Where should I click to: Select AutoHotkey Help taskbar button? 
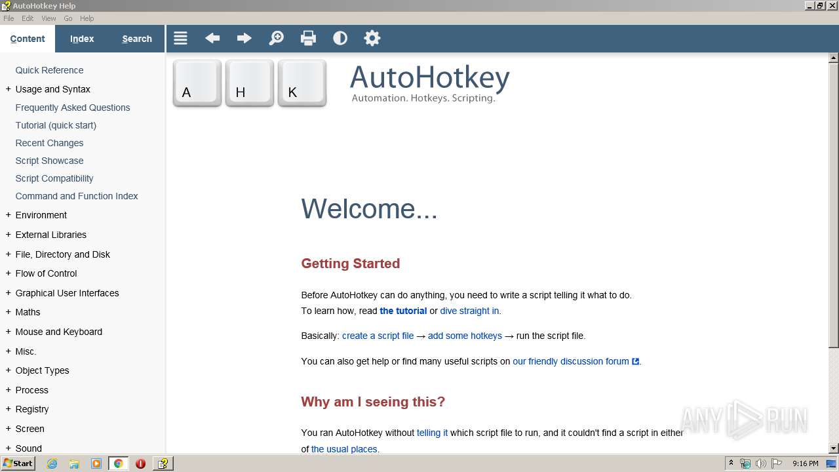(163, 463)
